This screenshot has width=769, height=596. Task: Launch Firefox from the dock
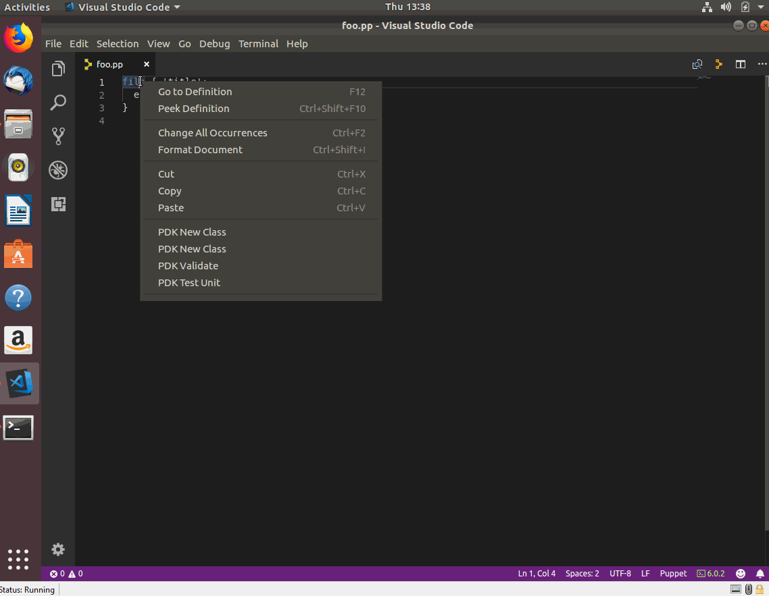[x=19, y=38]
